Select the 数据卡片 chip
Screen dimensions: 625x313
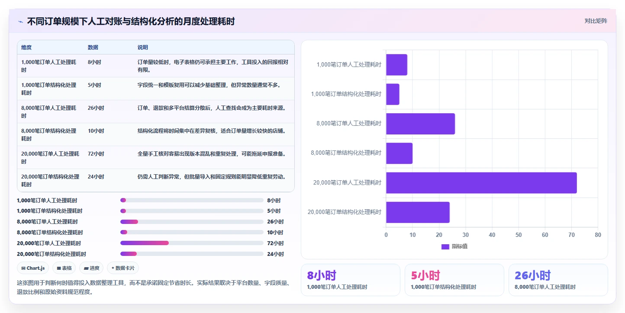[123, 268]
